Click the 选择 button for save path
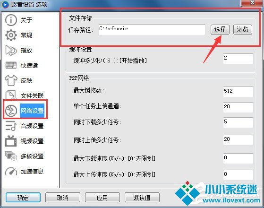 tap(220, 29)
